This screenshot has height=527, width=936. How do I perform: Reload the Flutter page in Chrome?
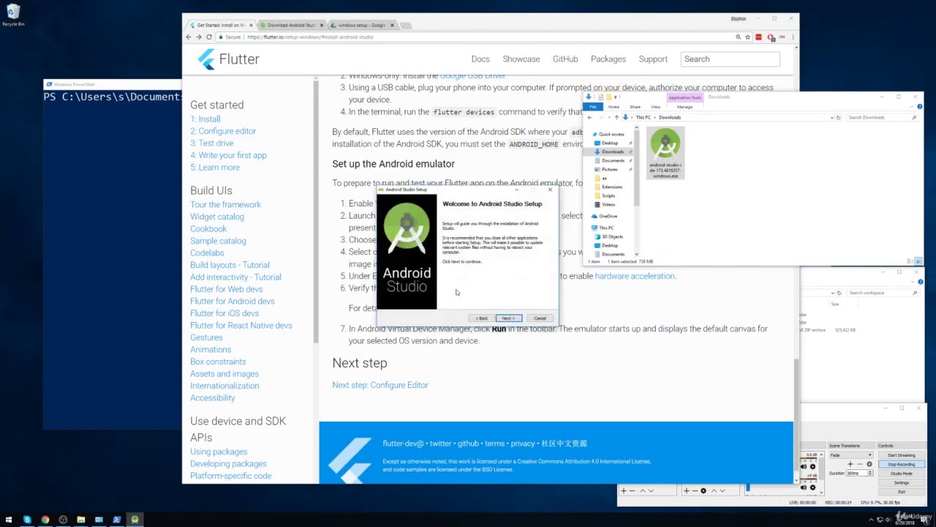209,37
